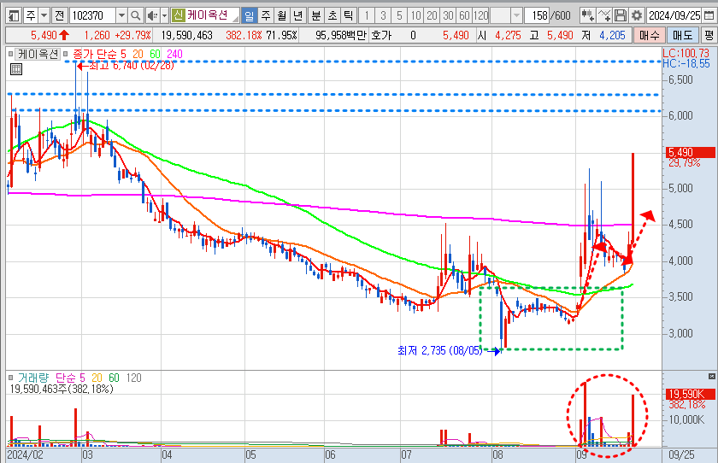The height and width of the screenshot is (463, 718).
Task: Click the 케이옥션 legend label
Action: [38, 55]
